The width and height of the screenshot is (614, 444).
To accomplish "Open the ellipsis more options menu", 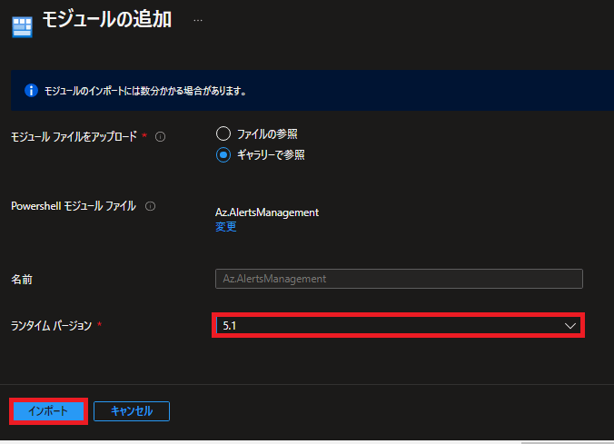I will click(x=198, y=20).
